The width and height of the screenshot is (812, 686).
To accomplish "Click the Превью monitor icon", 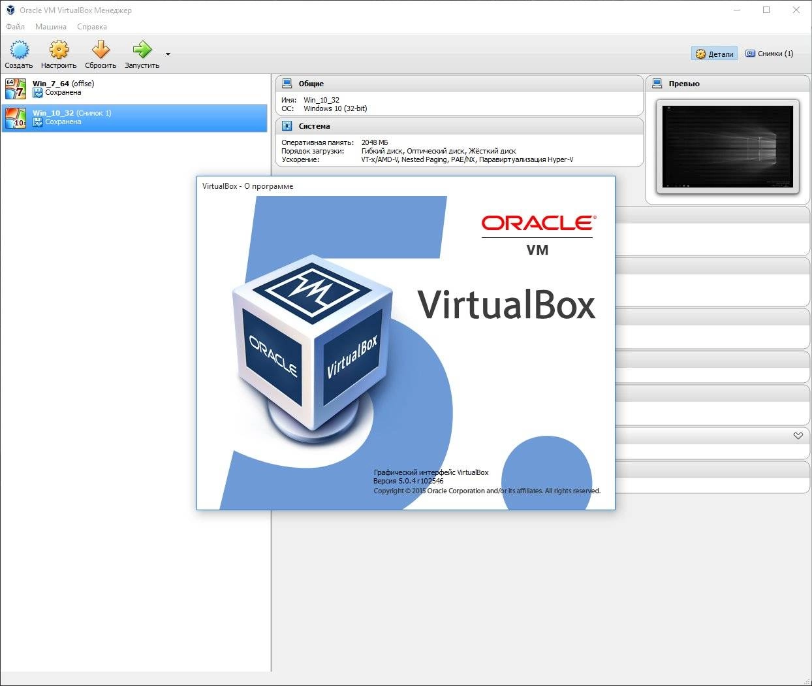I will pyautogui.click(x=657, y=84).
